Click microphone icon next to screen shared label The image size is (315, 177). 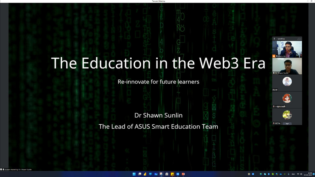coord(4,170)
